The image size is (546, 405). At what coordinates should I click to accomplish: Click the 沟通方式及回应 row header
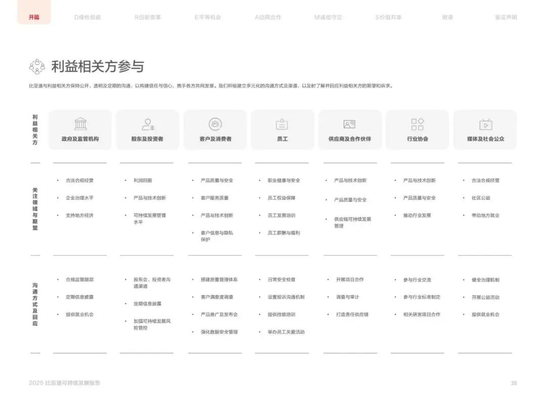tap(35, 304)
